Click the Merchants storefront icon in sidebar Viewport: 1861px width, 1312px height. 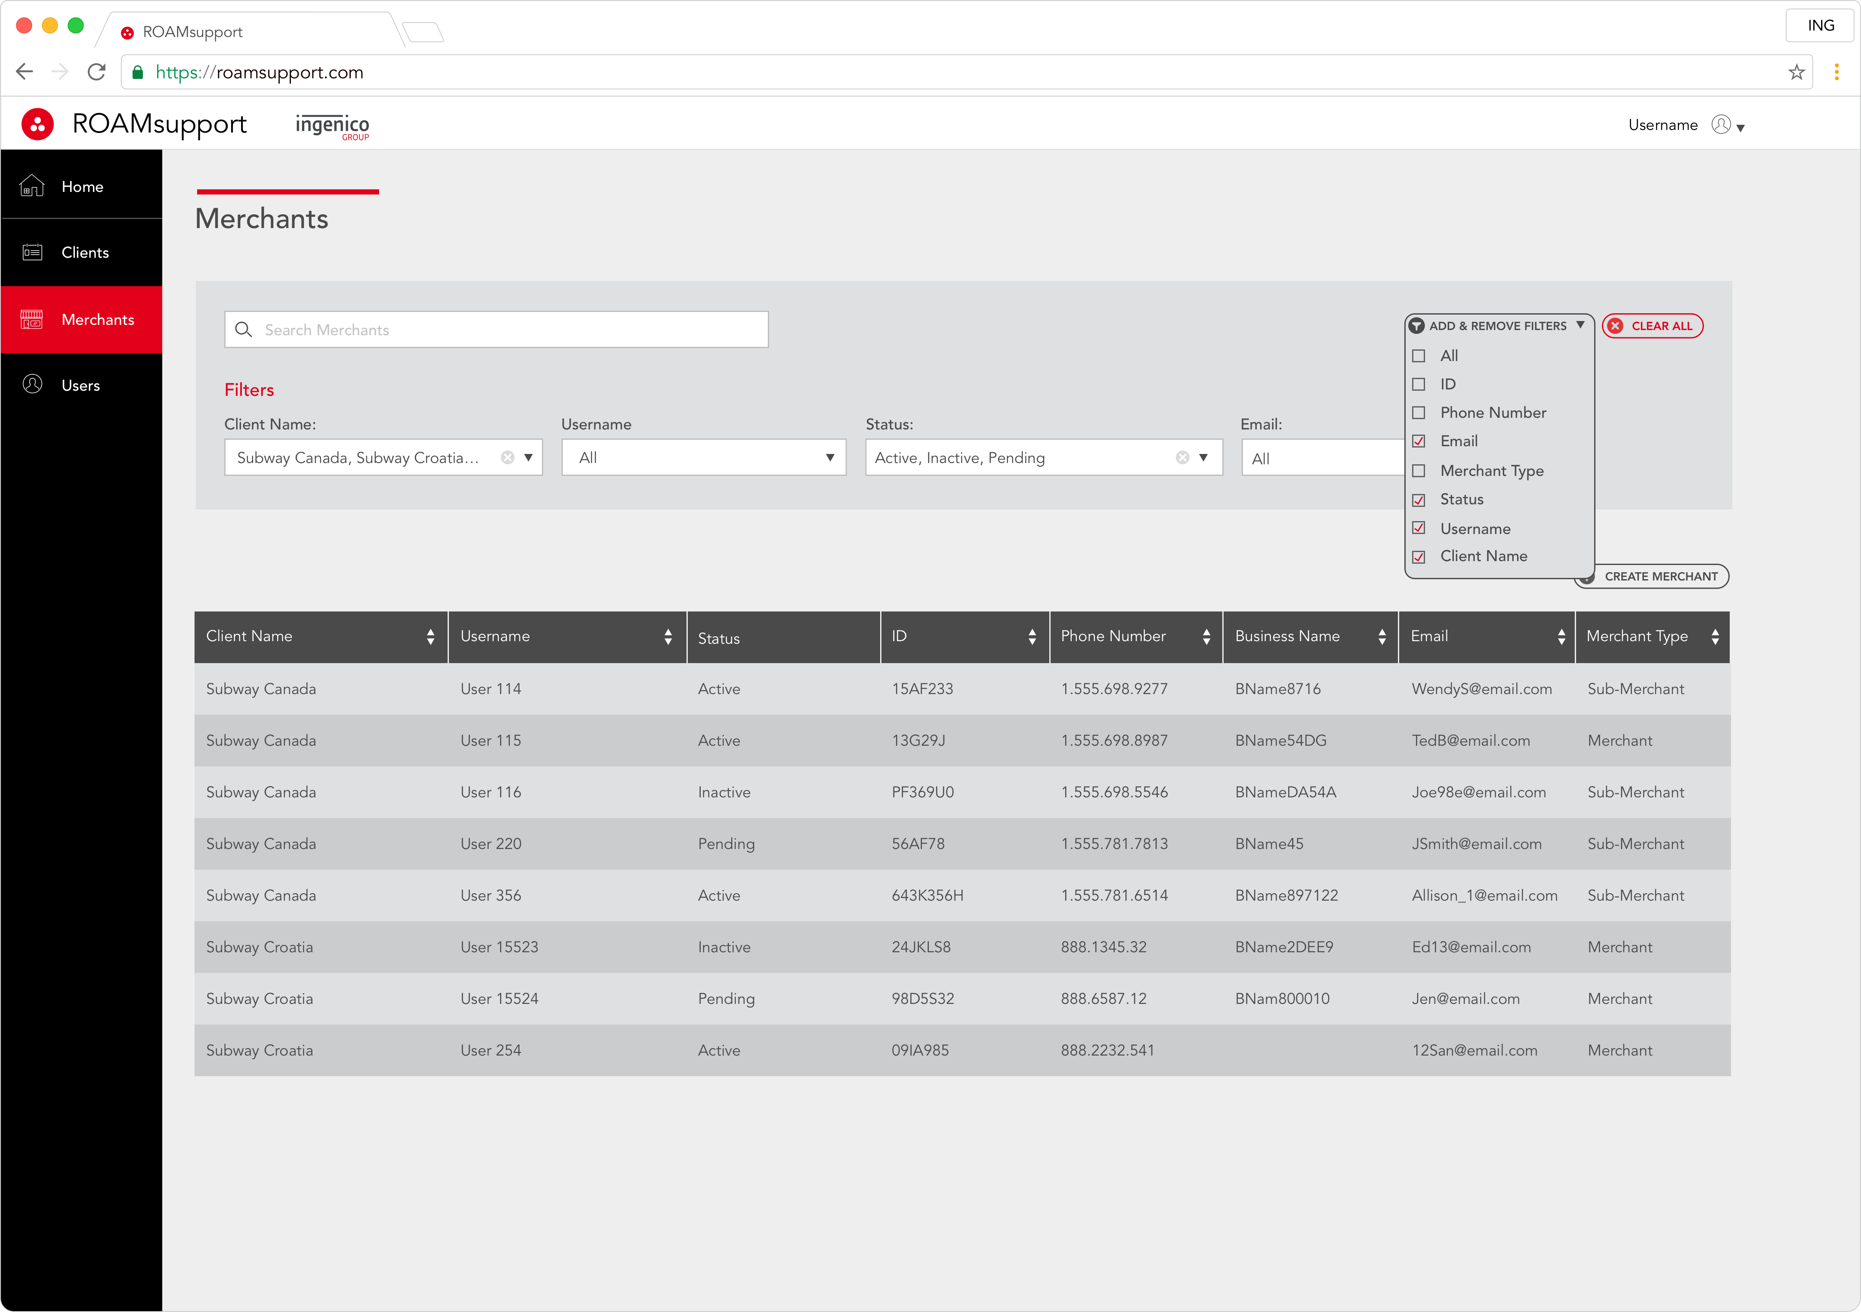coord(31,319)
